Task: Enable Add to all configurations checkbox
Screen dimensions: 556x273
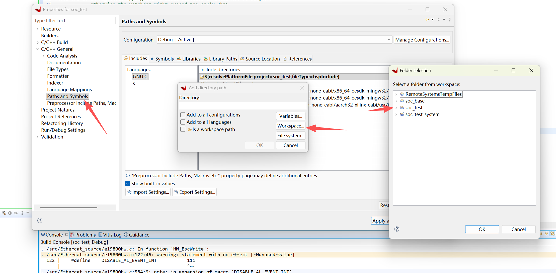Action: coord(183,115)
